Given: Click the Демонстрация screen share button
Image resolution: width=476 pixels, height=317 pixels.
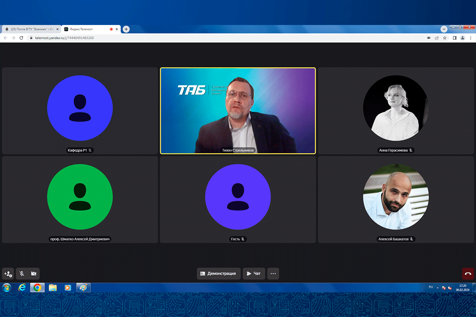Looking at the screenshot, I should click(x=219, y=273).
